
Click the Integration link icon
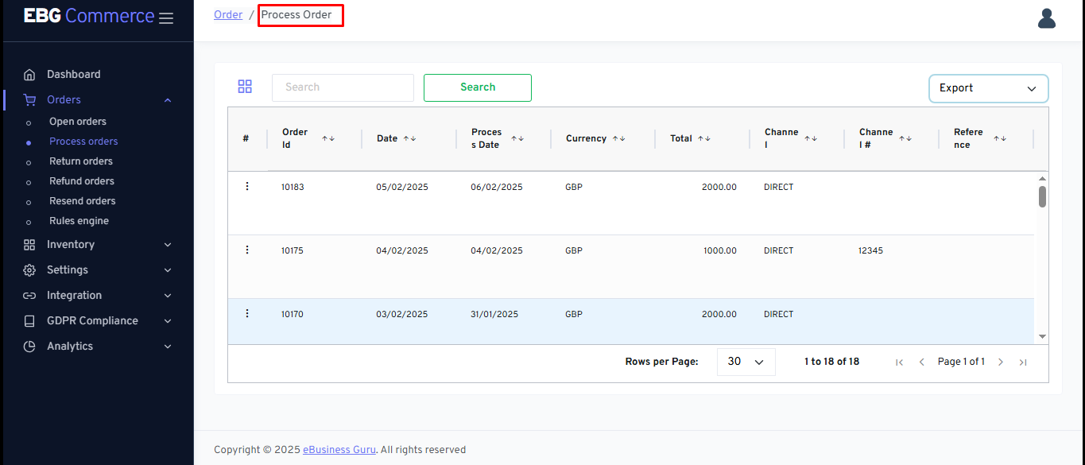click(x=29, y=295)
